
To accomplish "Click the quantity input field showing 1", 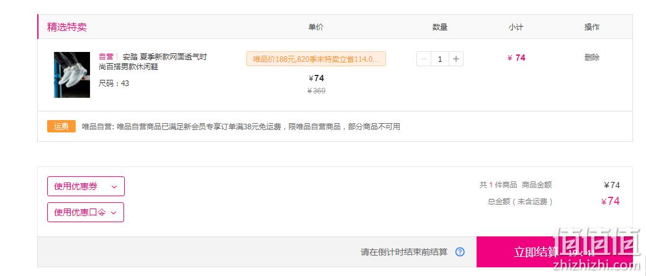I will [x=440, y=59].
